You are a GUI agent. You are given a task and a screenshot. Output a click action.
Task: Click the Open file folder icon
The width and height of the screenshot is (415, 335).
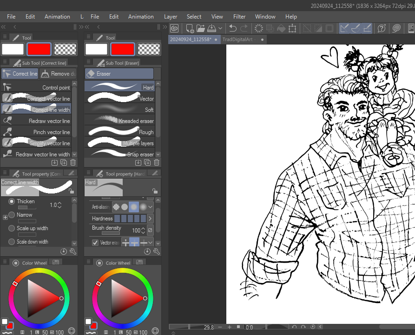pos(200,28)
